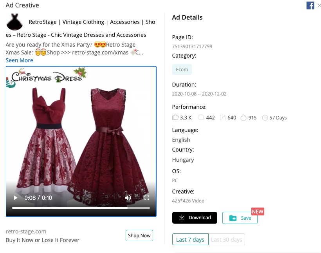The height and width of the screenshot is (253, 321).
Task: Click the Shop Now button
Action: click(139, 236)
